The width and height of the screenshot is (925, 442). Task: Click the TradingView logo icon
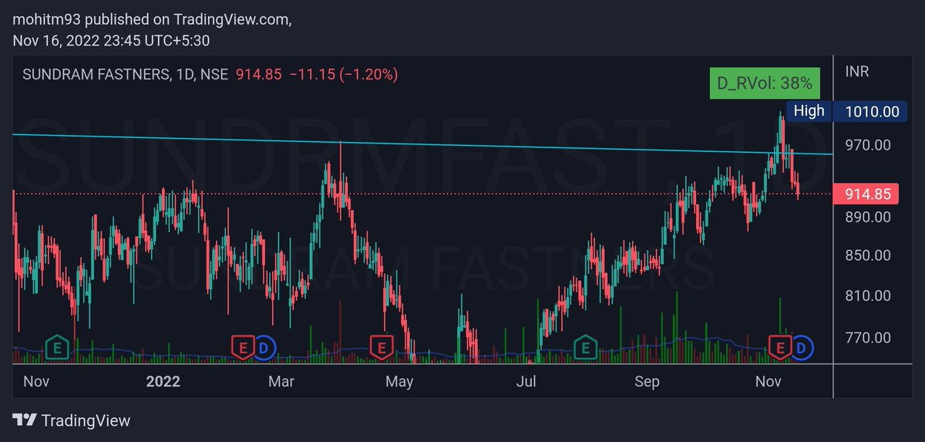pyautogui.click(x=24, y=420)
